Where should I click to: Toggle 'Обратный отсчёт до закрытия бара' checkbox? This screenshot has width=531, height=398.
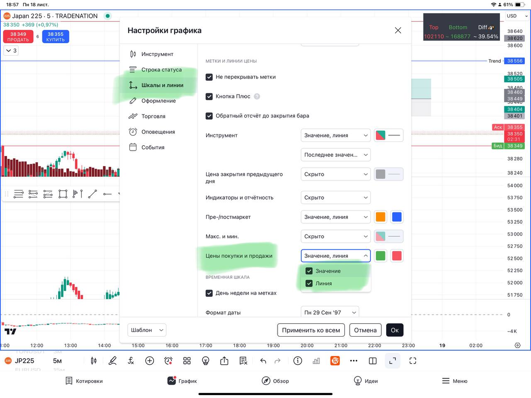pos(209,116)
